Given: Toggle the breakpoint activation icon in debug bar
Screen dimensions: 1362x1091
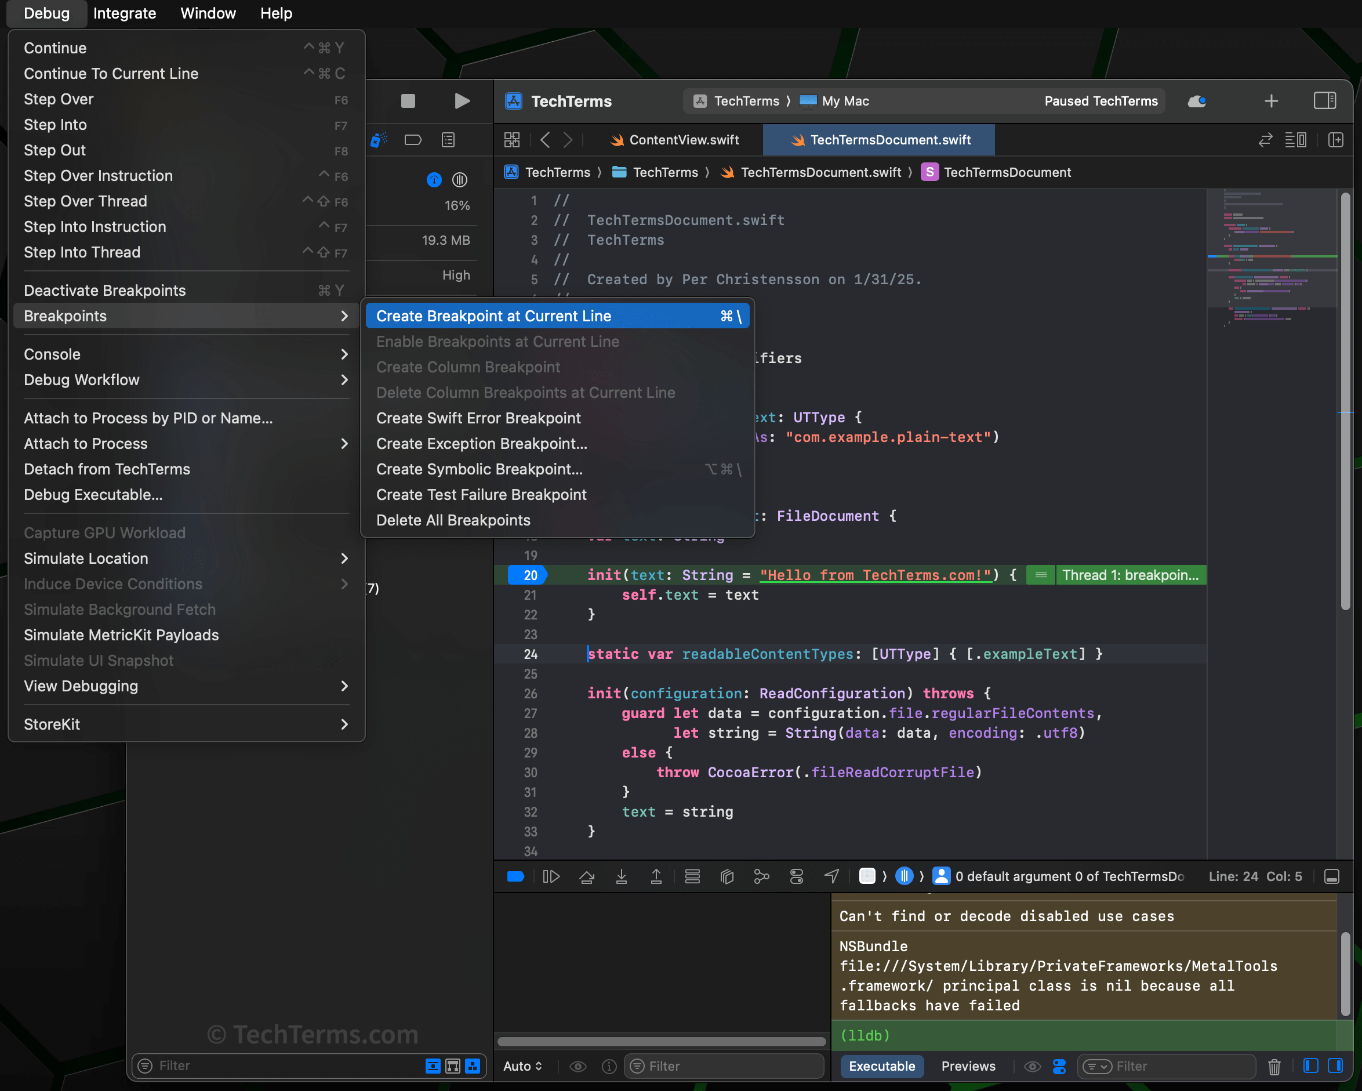Looking at the screenshot, I should [515, 876].
